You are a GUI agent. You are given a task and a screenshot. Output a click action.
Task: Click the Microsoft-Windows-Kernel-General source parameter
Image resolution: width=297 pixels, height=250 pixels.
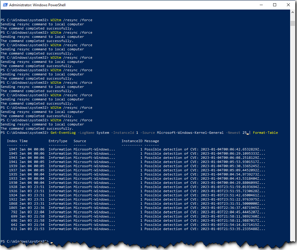click(x=190, y=133)
